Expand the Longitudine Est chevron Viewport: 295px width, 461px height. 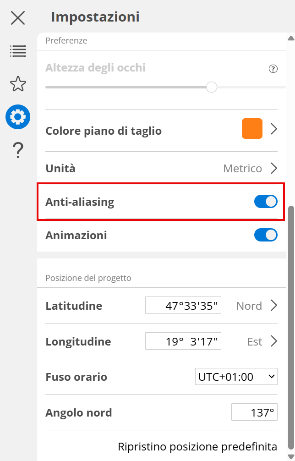[274, 341]
